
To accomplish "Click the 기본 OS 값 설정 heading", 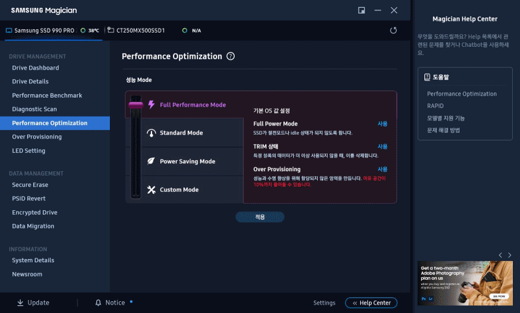I will click(x=272, y=111).
